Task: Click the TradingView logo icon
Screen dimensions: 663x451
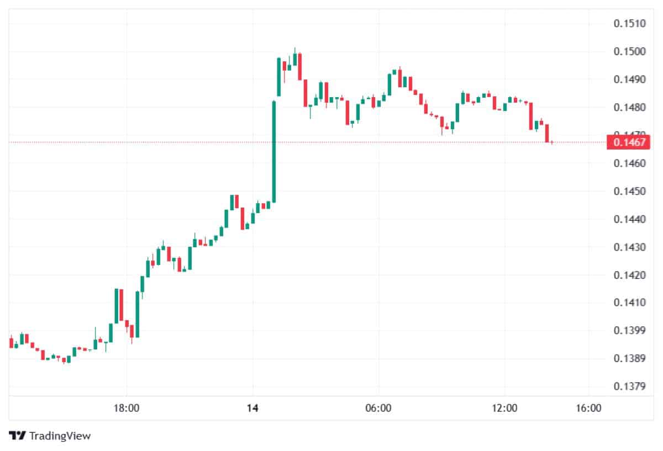Action: pyautogui.click(x=18, y=436)
